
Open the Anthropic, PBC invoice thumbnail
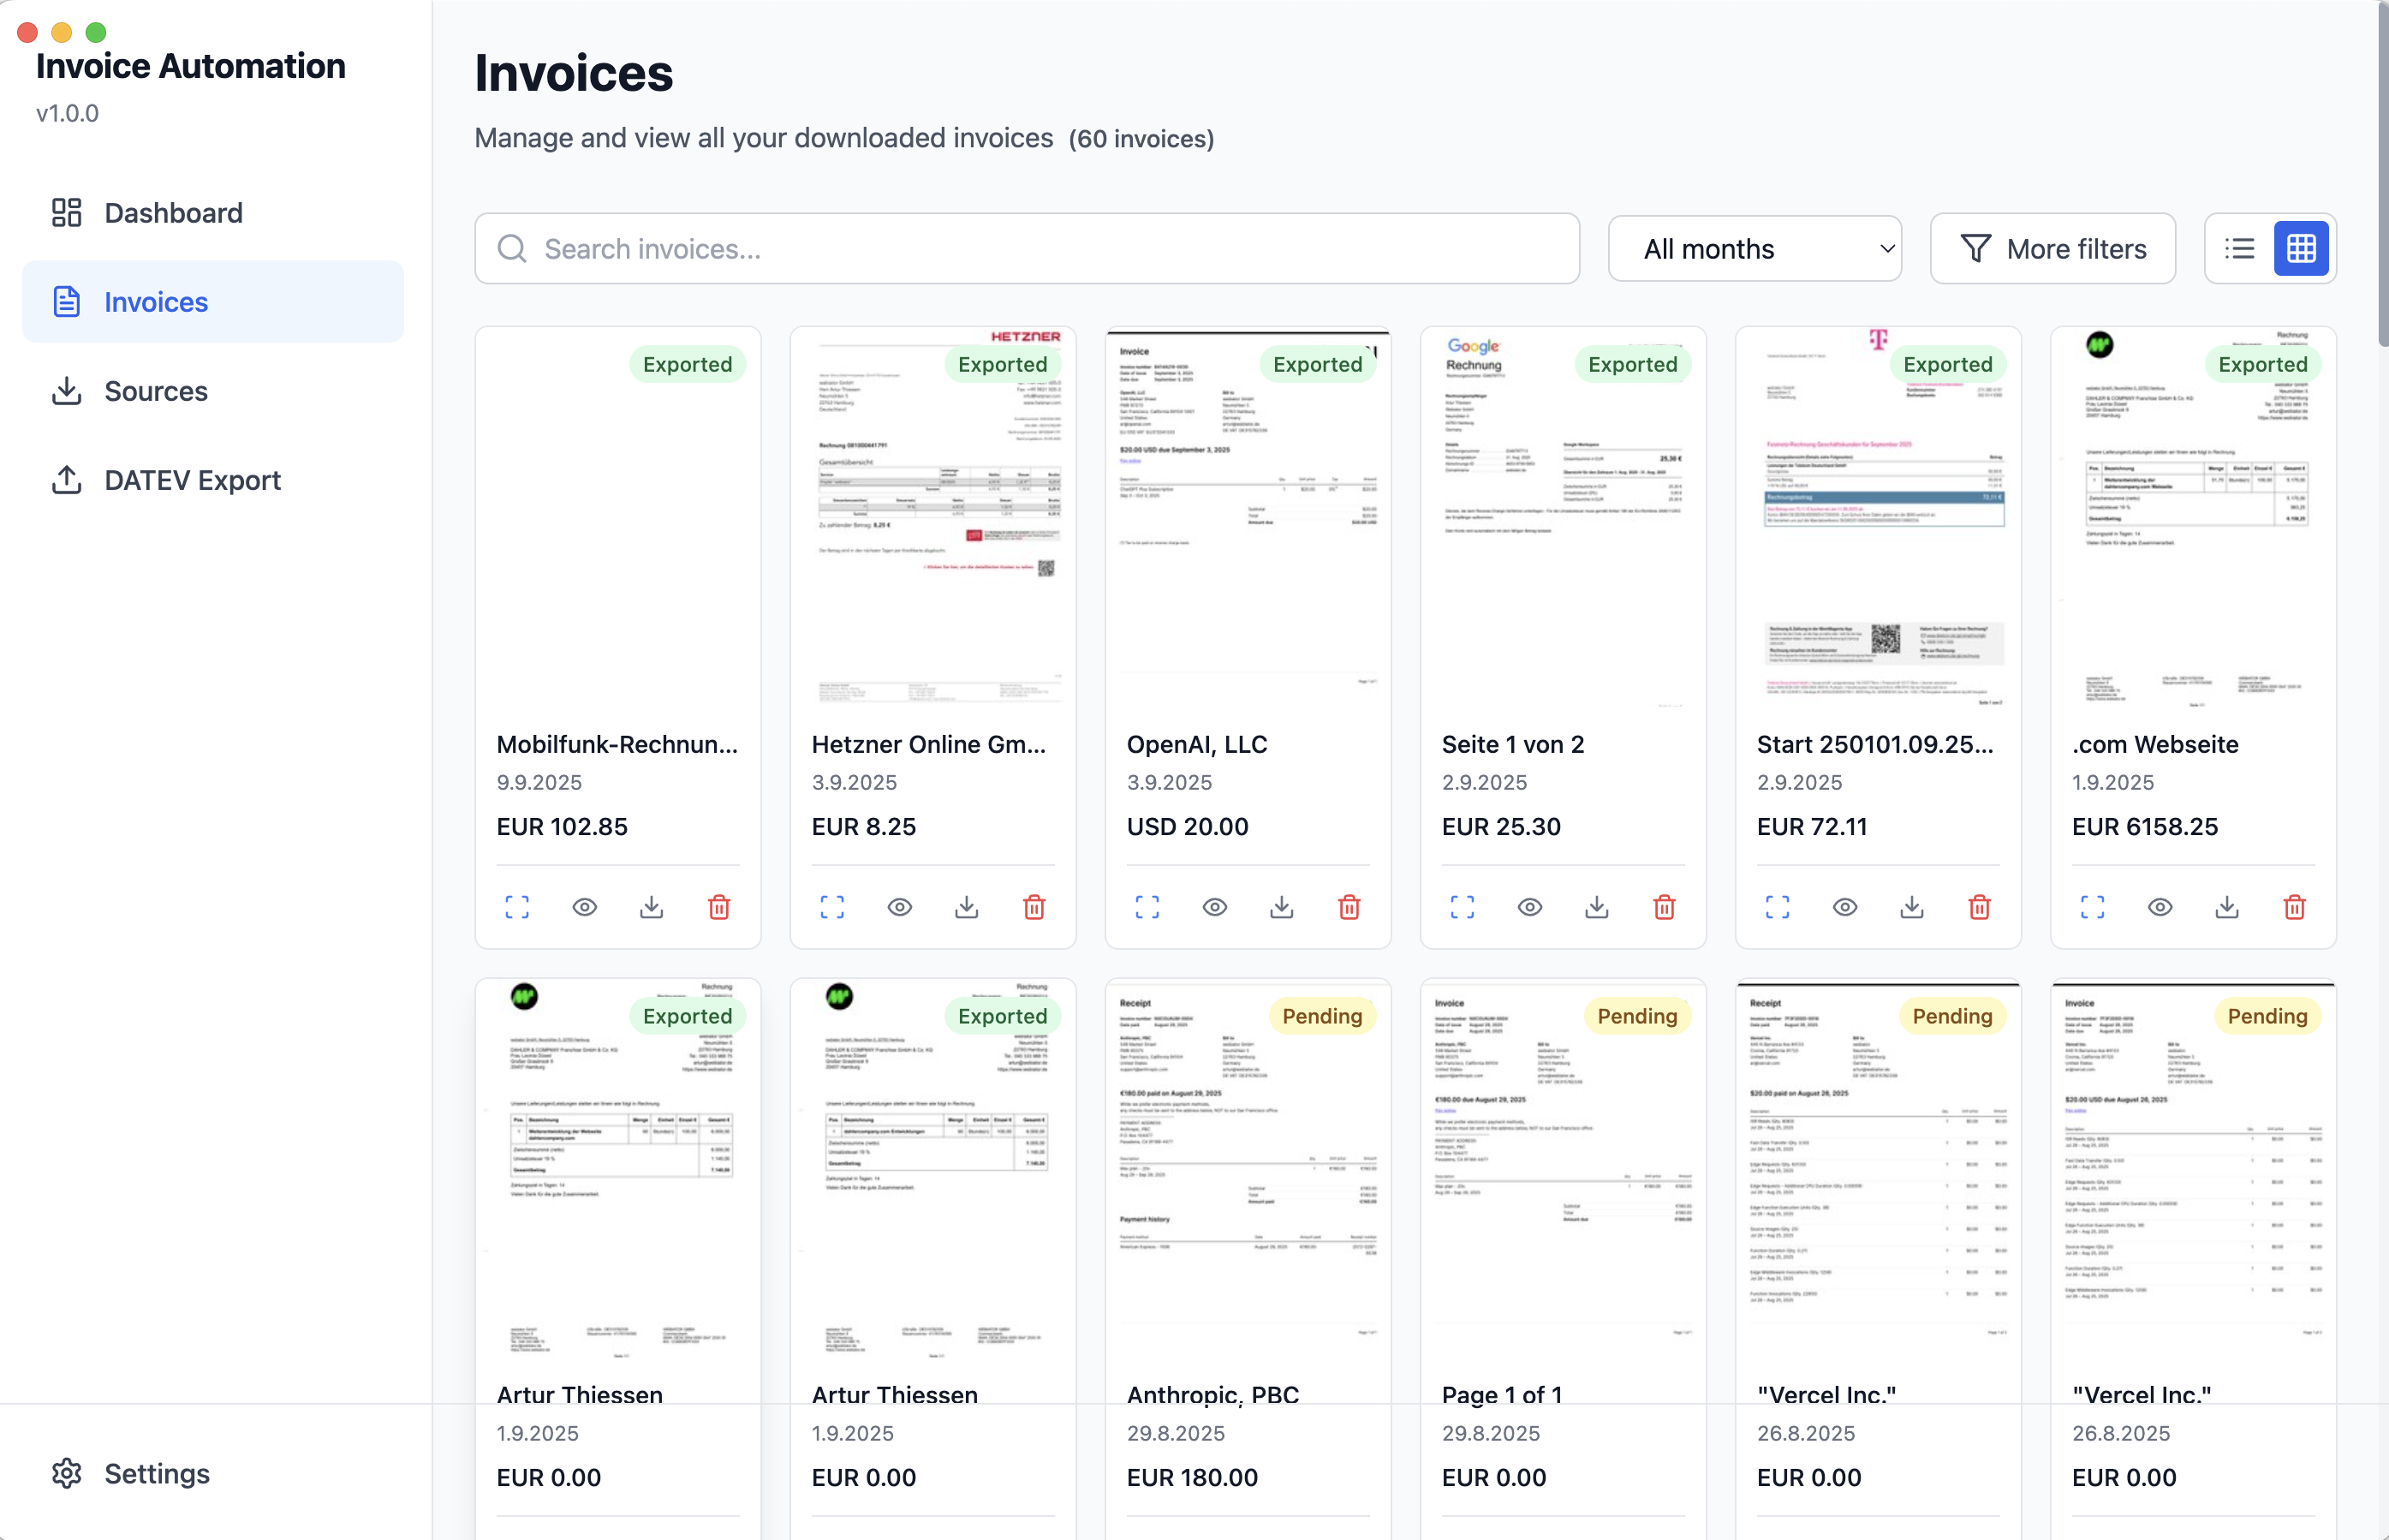tap(1248, 1170)
